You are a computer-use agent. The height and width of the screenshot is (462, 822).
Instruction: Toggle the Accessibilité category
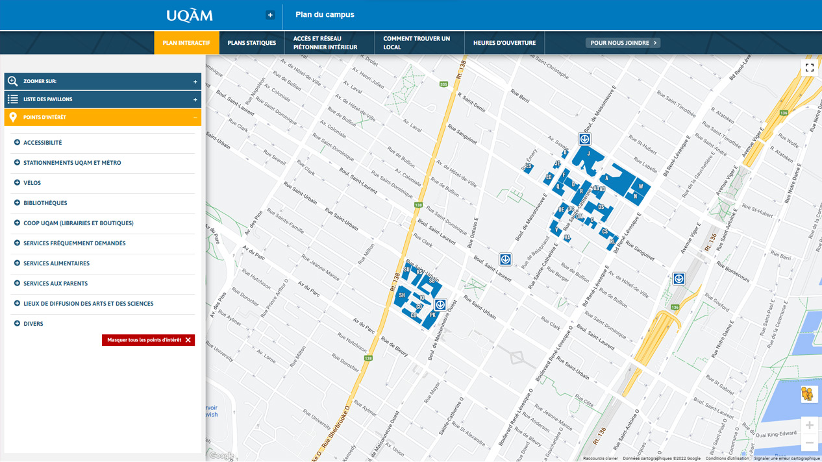[x=42, y=143]
